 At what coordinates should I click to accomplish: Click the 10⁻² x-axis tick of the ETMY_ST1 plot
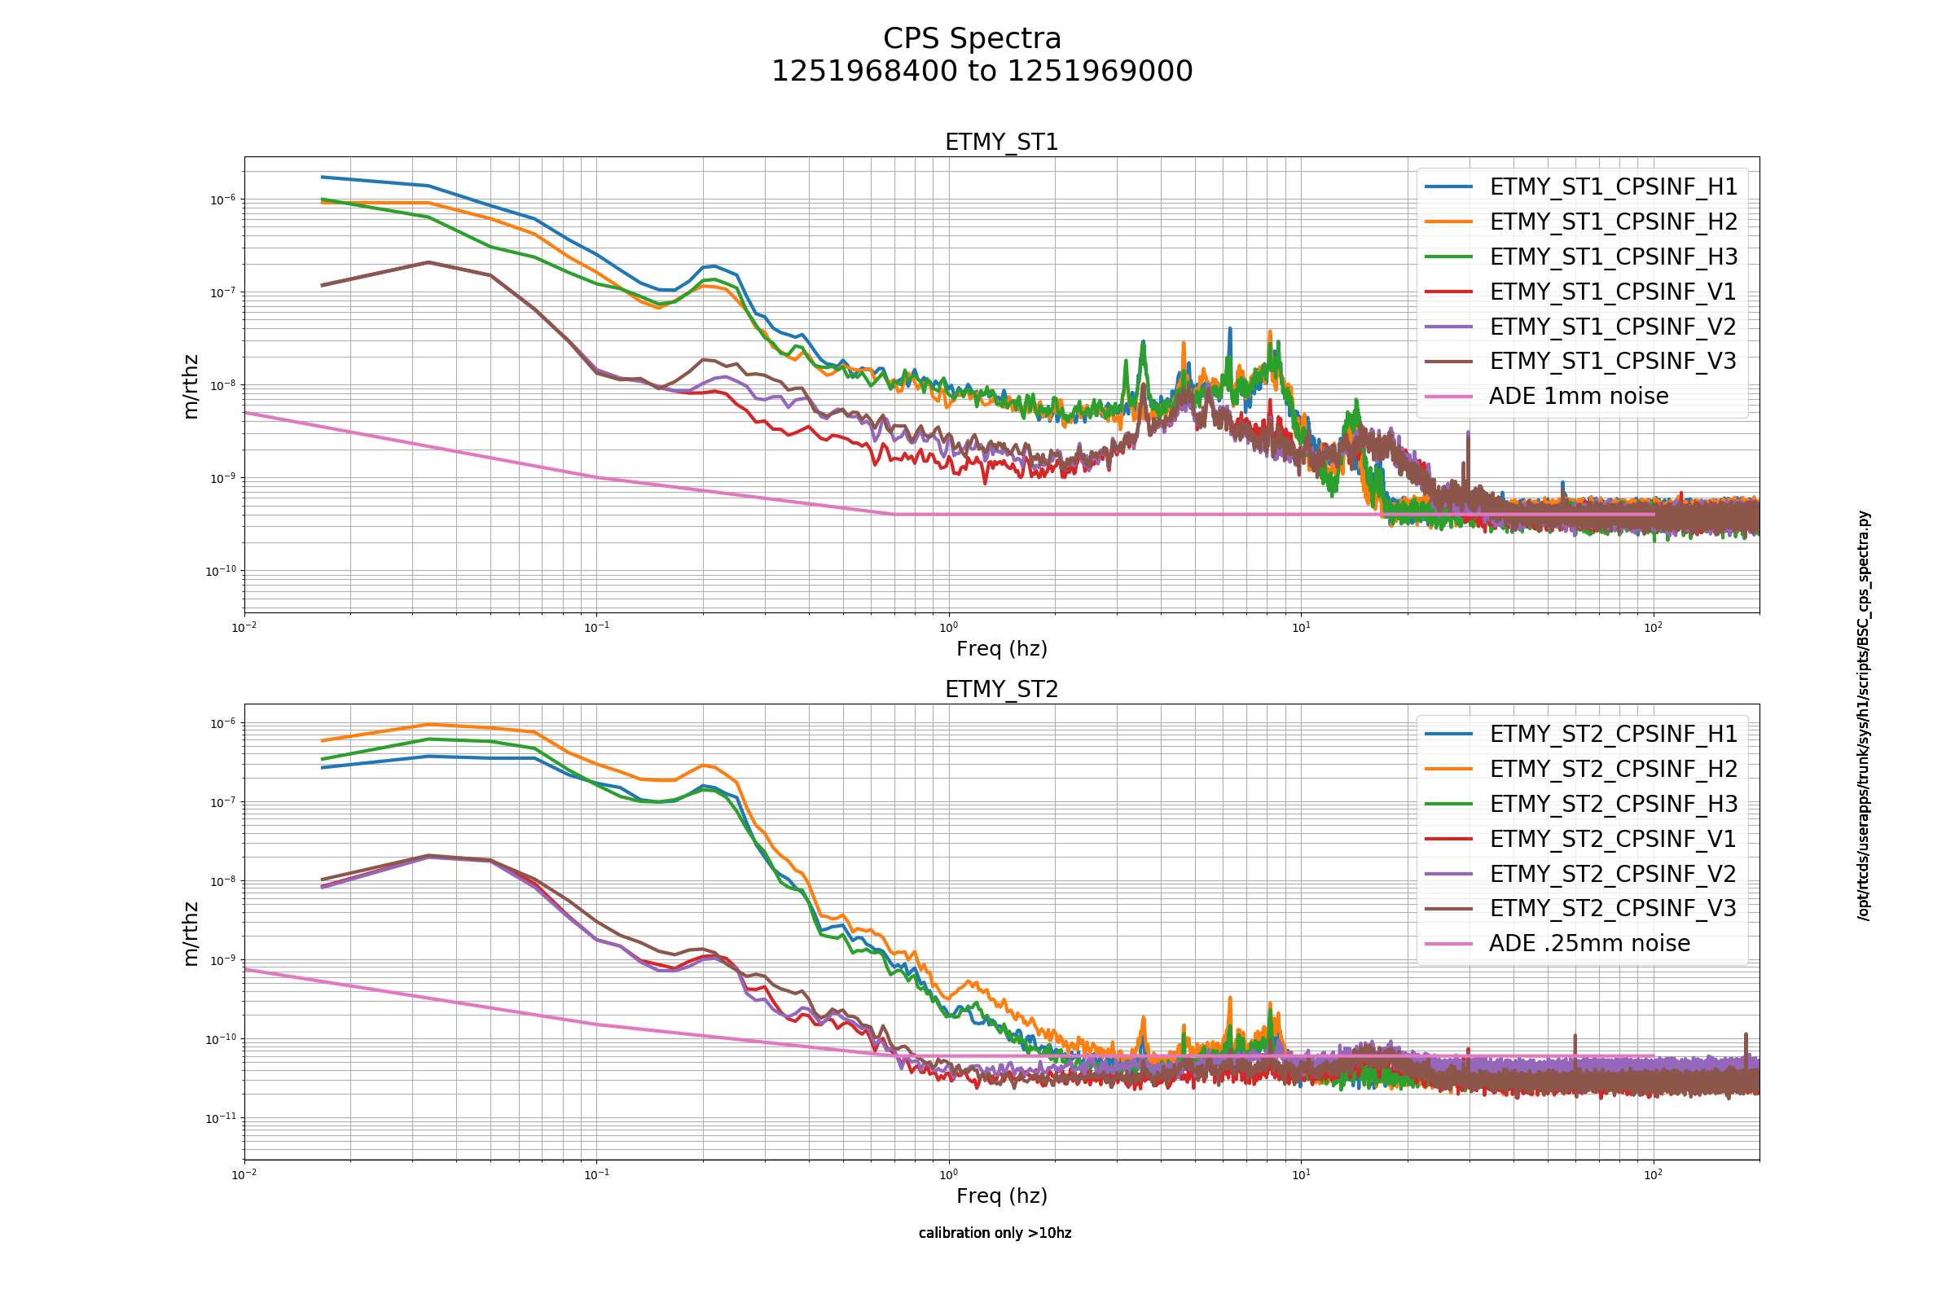pos(244,626)
